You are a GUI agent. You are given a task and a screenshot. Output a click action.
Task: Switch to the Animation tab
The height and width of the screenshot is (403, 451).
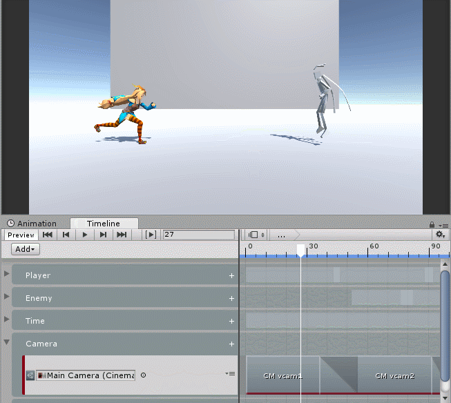32,224
